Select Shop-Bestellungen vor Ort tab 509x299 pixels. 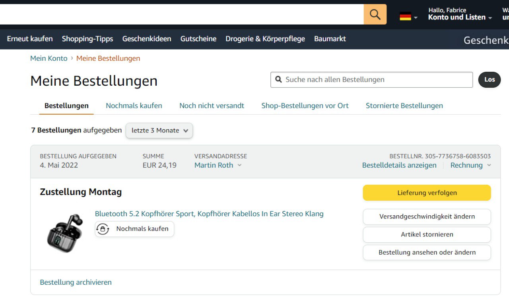[305, 105]
